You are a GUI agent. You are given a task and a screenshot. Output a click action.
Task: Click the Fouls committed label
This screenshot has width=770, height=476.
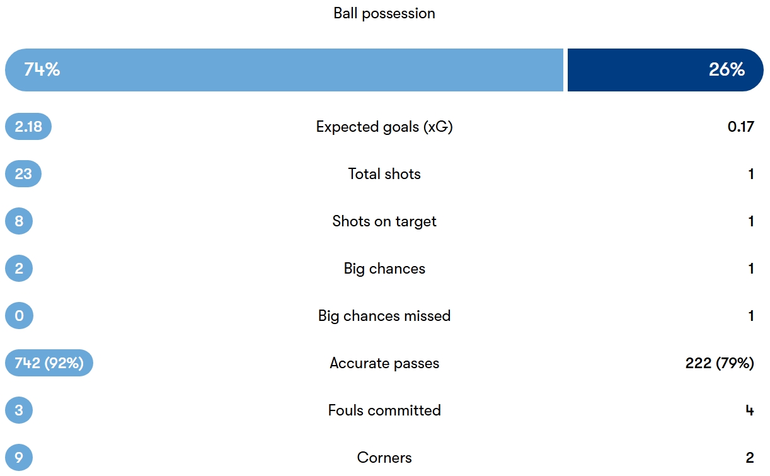point(384,410)
